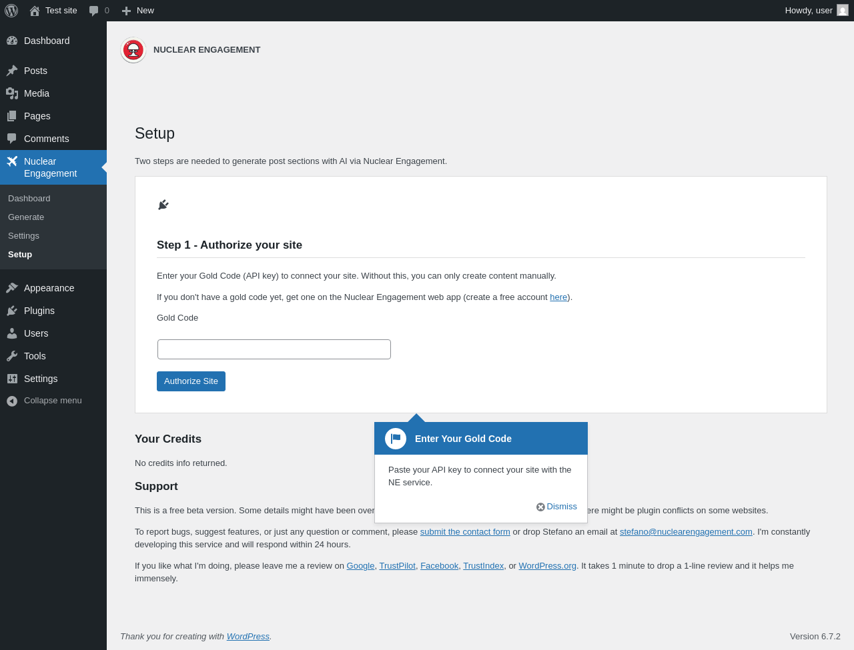Open the Media menu
Screen dimensions: 854x650
tap(53, 93)
